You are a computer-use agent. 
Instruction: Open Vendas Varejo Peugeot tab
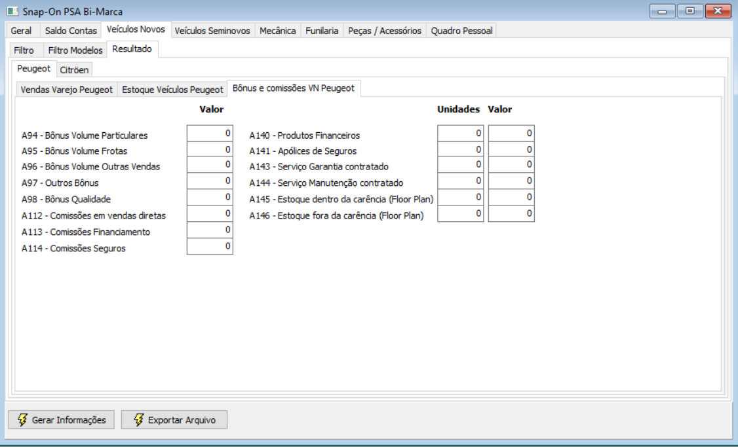coord(67,90)
